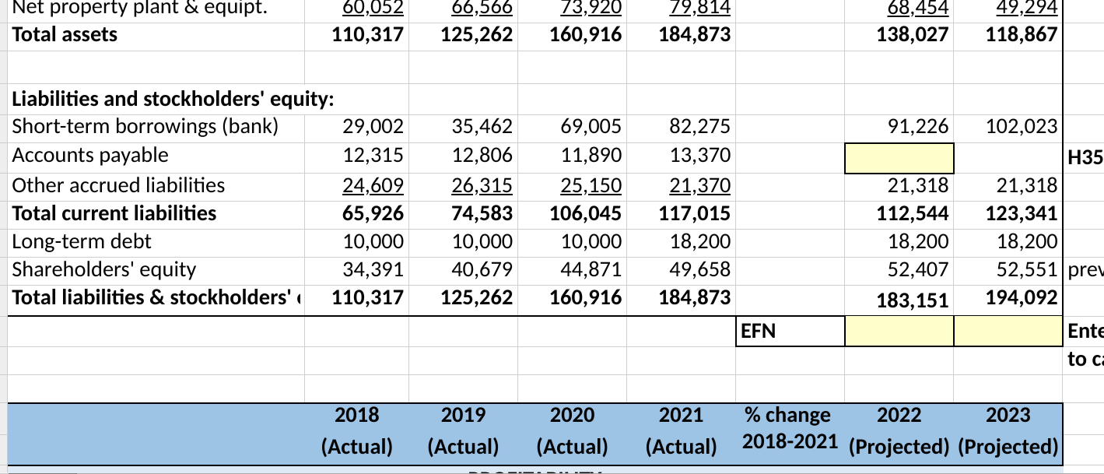1104x474 pixels.
Task: Click projected total liabilities 194,092
Action: [1022, 297]
